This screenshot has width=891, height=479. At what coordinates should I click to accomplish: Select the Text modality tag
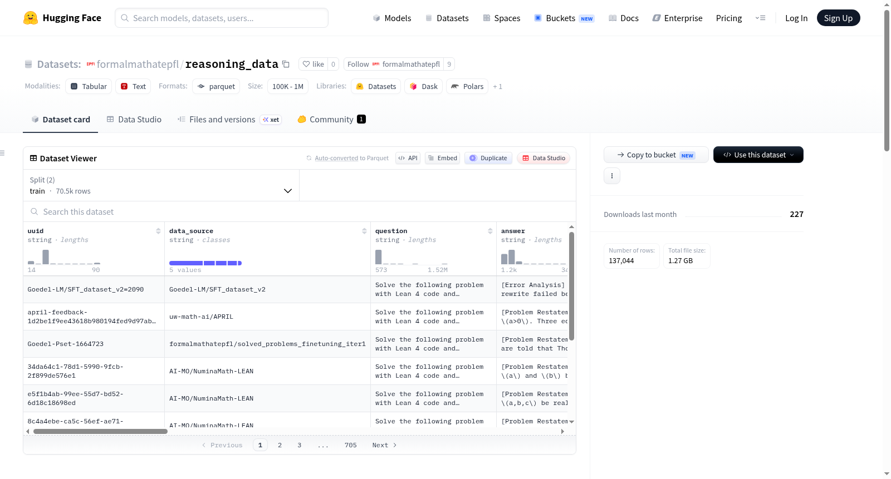tap(133, 86)
